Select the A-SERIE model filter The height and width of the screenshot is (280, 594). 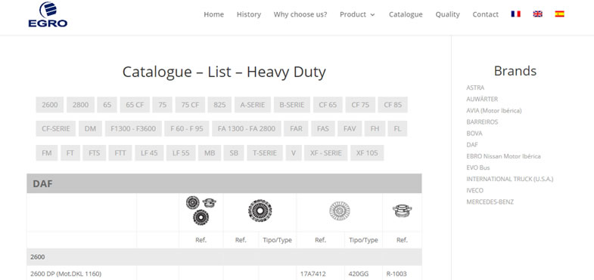click(252, 105)
